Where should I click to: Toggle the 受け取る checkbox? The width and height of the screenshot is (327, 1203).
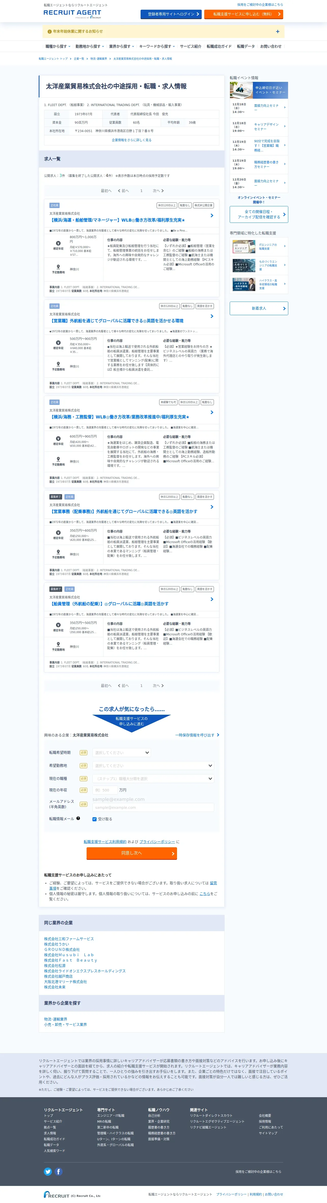click(95, 819)
